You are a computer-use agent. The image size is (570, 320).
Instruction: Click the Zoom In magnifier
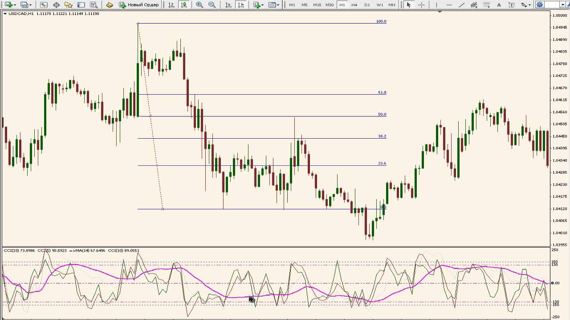pos(199,5)
